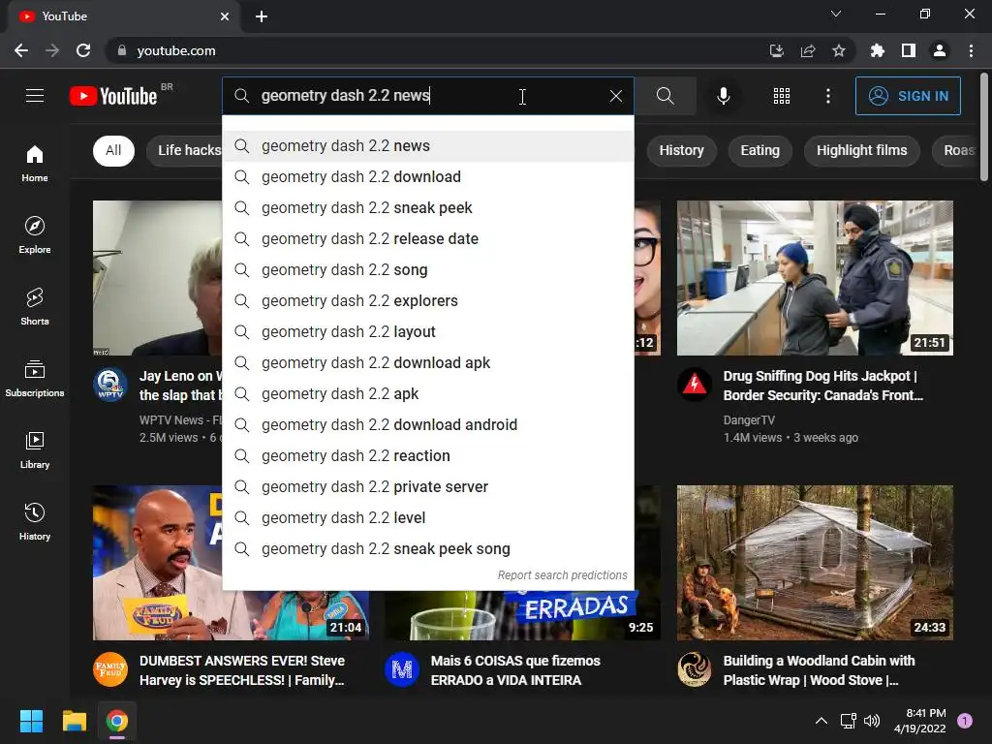992x744 pixels.
Task: Click the WPTV channel avatar
Action: [110, 384]
